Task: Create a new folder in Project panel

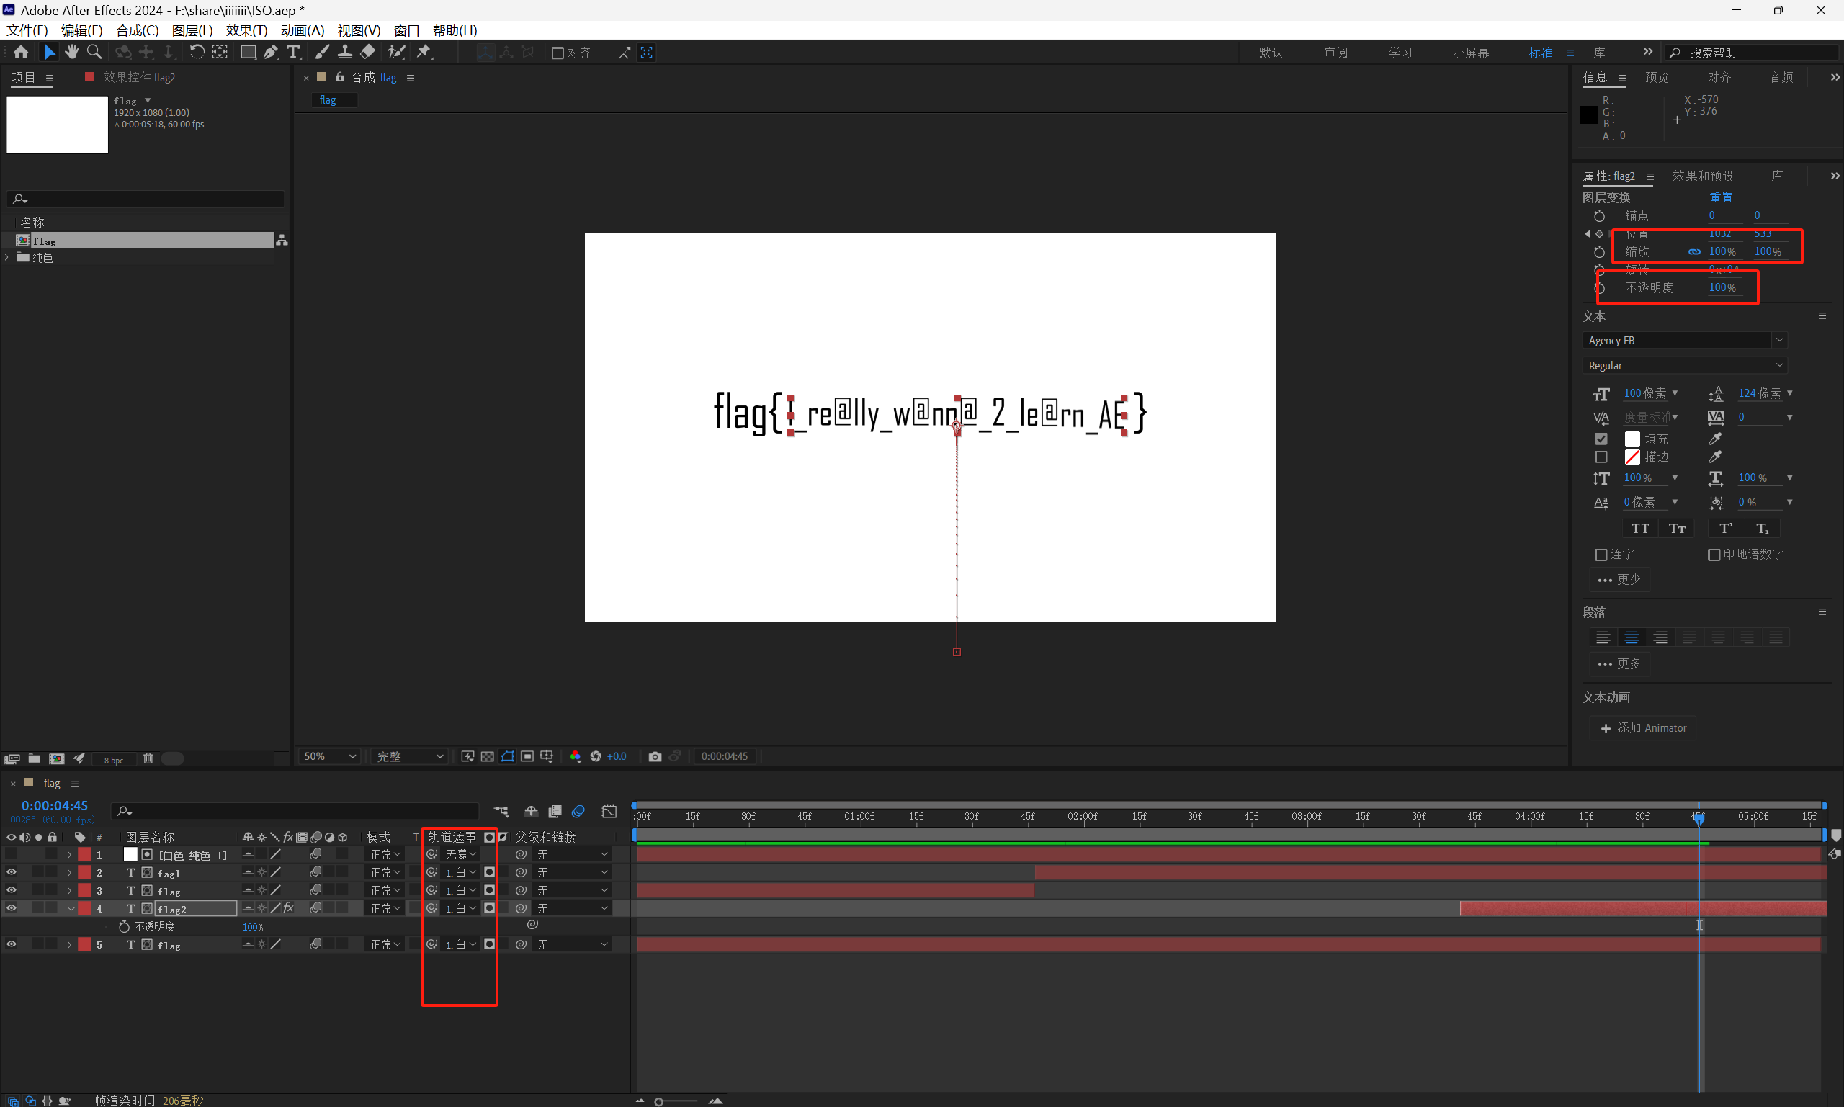Action: click(x=35, y=758)
